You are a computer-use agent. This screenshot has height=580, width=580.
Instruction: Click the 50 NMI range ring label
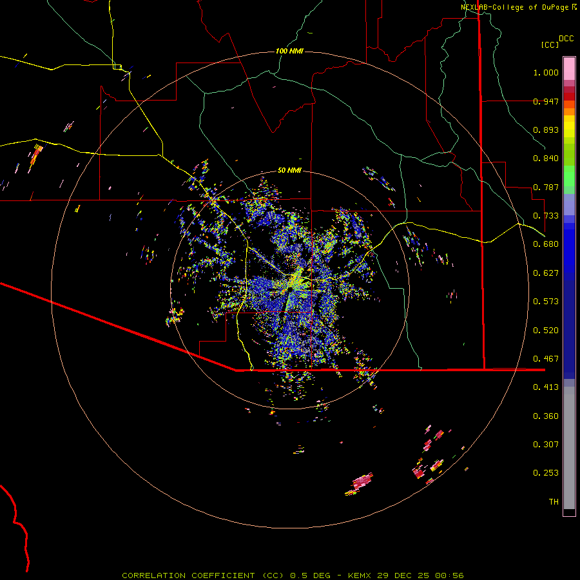289,171
